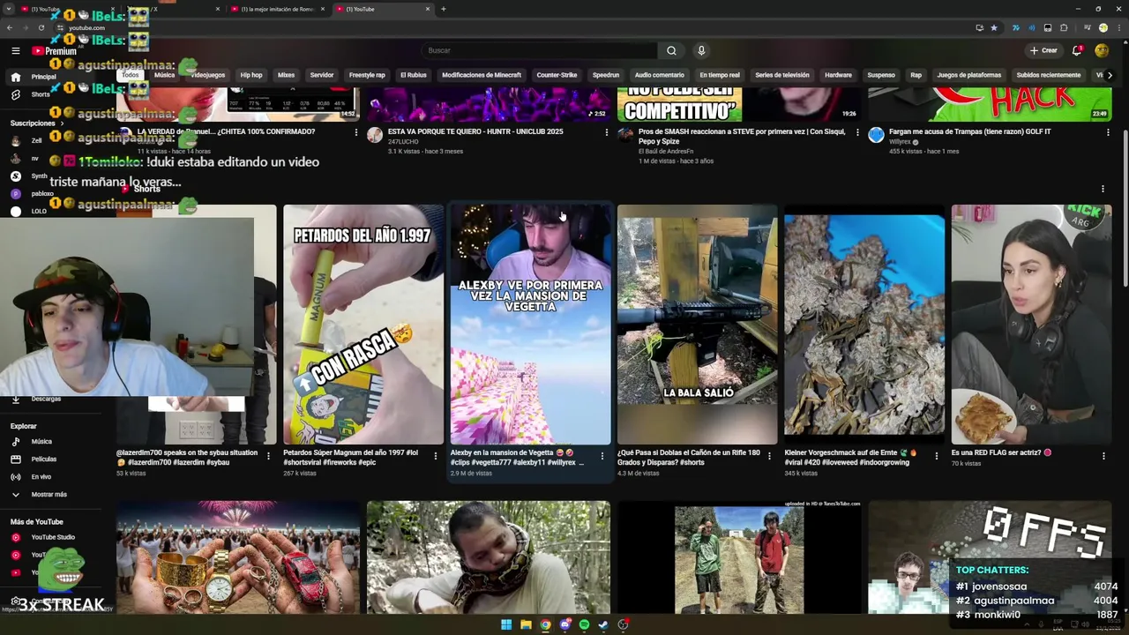Select the Mixes filter chip
Viewport: 1129px width, 635px height.
point(286,75)
